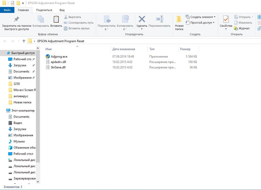
Task: Open pinned Изображения in Quick access
Action: click(23, 78)
